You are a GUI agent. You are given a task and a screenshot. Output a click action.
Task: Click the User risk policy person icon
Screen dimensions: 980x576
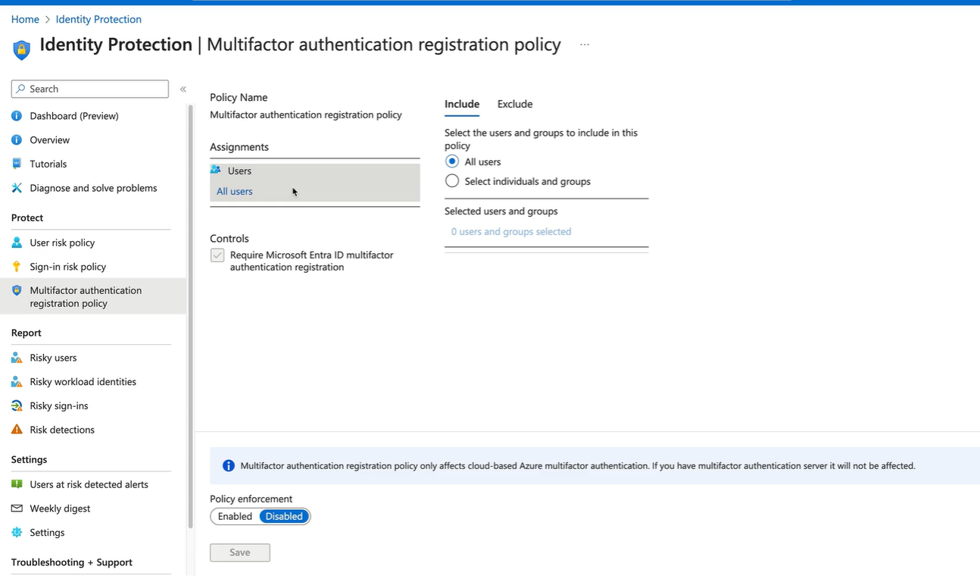click(17, 243)
